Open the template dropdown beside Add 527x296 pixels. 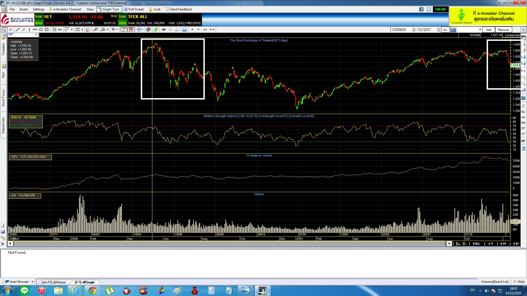pyautogui.click(x=480, y=30)
